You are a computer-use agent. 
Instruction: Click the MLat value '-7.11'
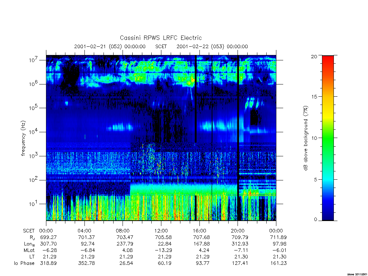point(241,250)
